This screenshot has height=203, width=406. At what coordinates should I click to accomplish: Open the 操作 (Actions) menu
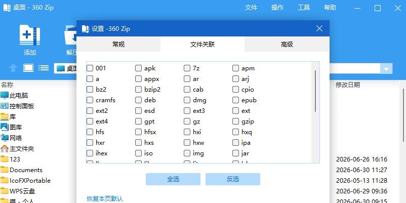coord(277,8)
